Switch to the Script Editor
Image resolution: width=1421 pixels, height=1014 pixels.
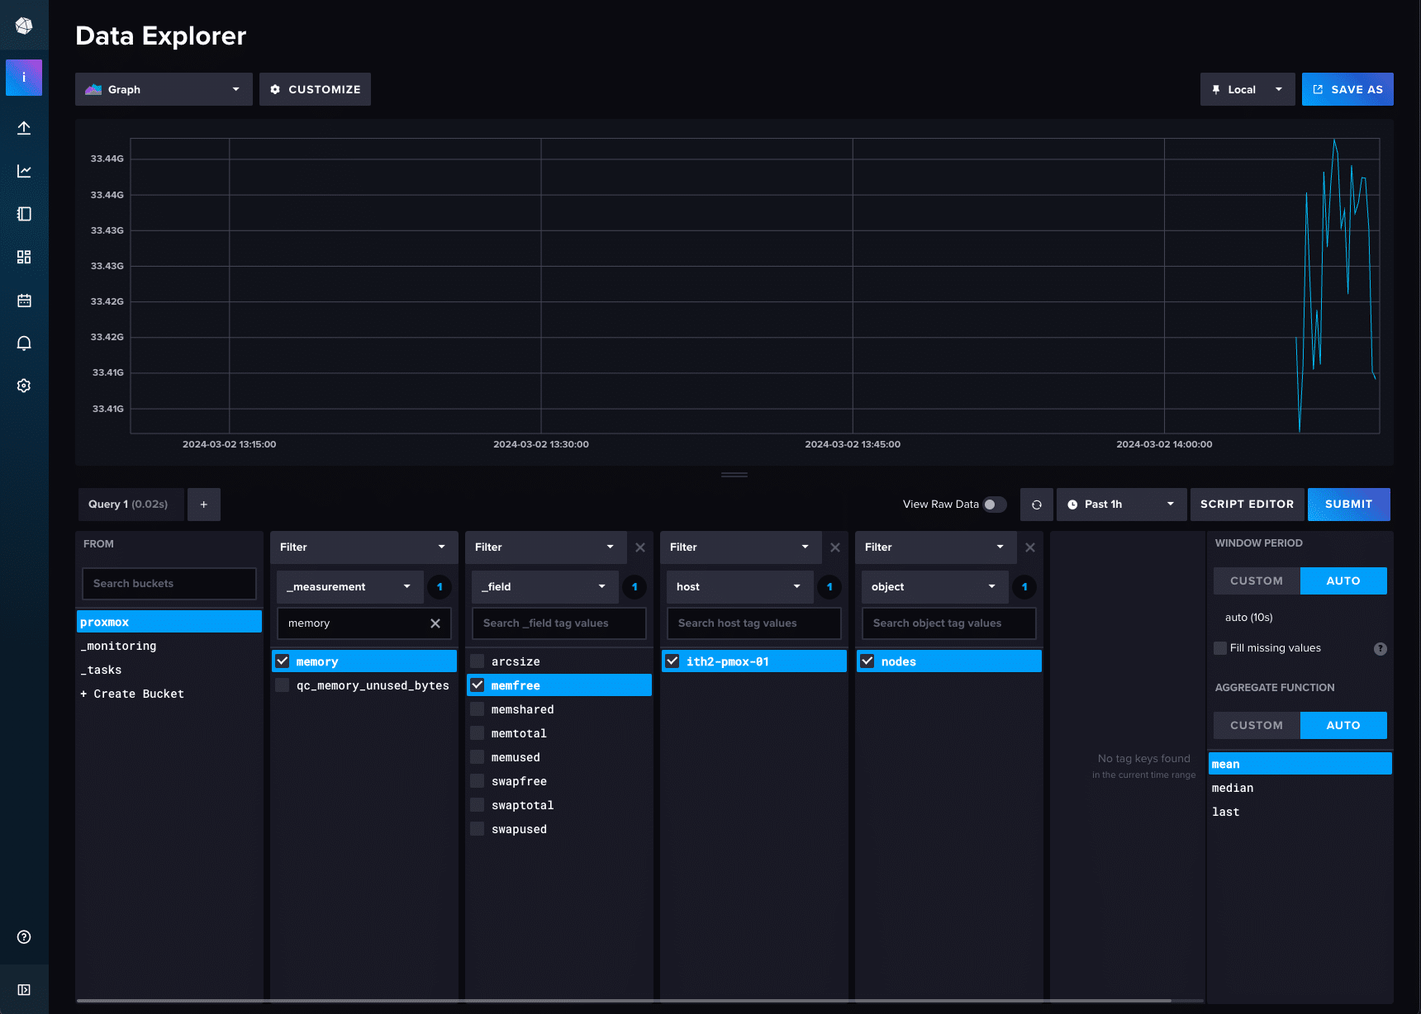tap(1247, 504)
